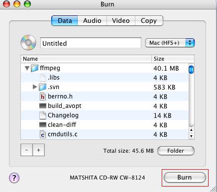Click the 583 KB size value
217x192 pixels.
coord(164,87)
